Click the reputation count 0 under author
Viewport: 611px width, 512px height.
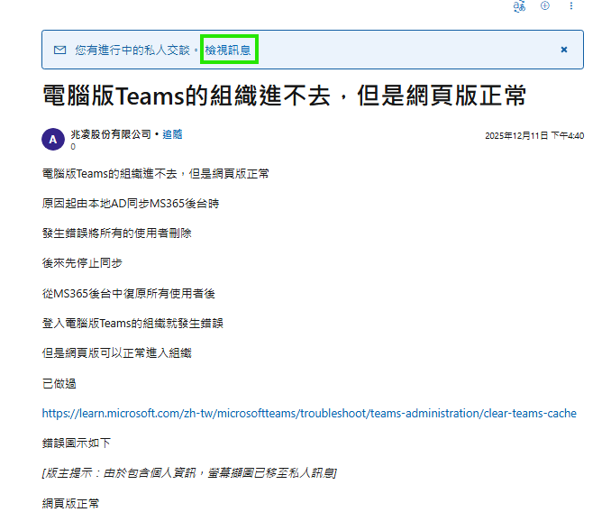pos(73,147)
